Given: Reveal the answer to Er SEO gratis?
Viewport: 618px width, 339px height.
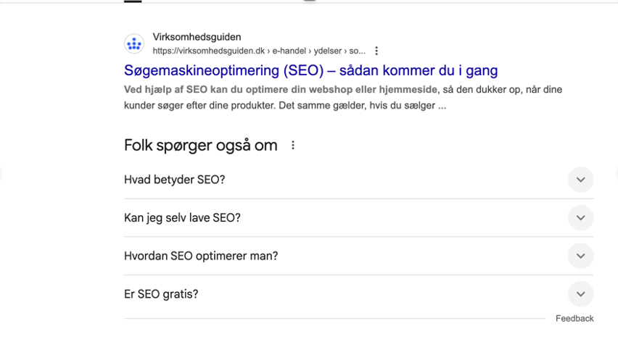Looking at the screenshot, I should point(161,294).
